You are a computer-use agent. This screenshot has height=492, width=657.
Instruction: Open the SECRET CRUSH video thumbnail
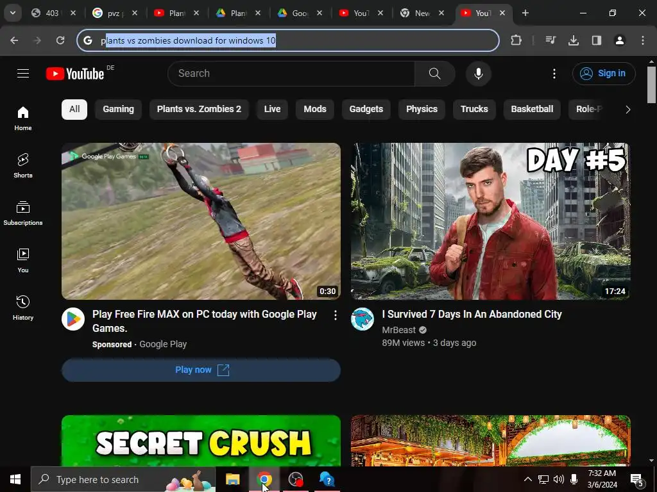coord(201,441)
